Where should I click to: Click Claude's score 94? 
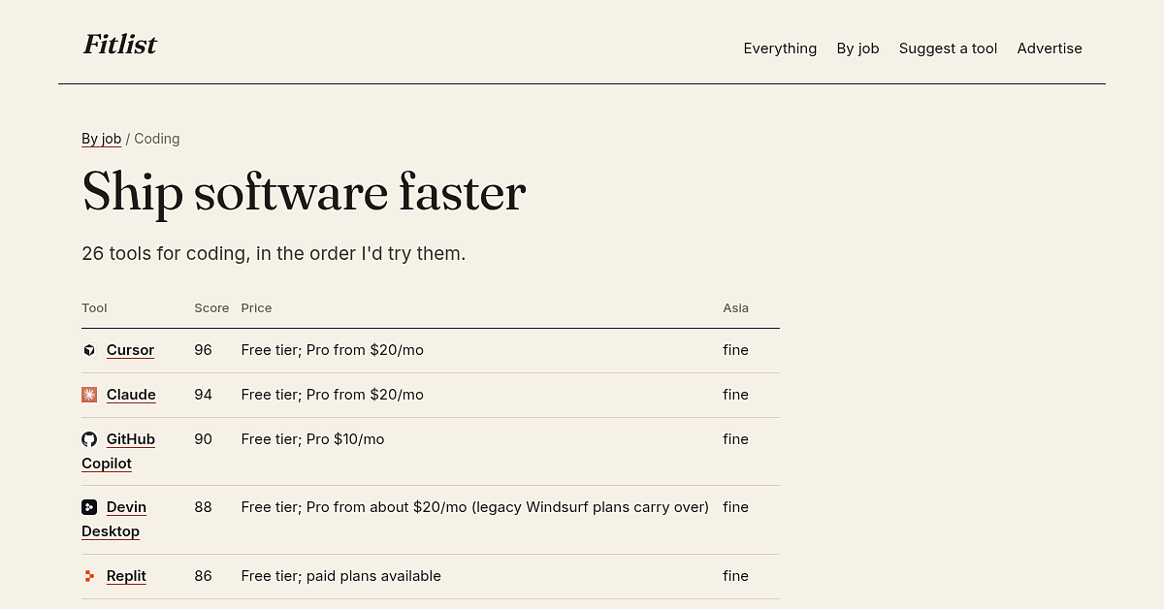(203, 395)
